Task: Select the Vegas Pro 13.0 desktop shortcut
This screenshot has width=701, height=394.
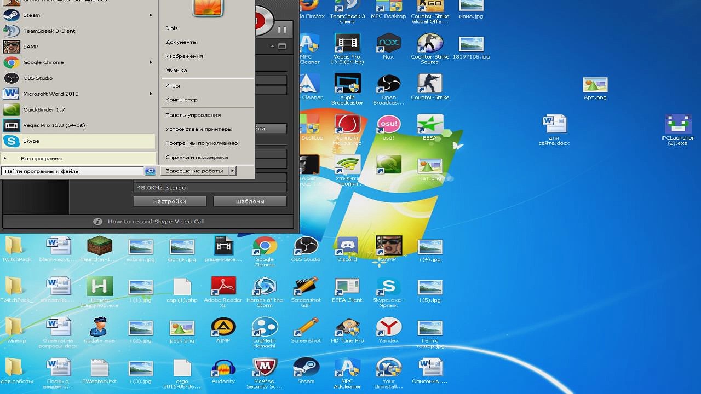Action: (x=347, y=49)
